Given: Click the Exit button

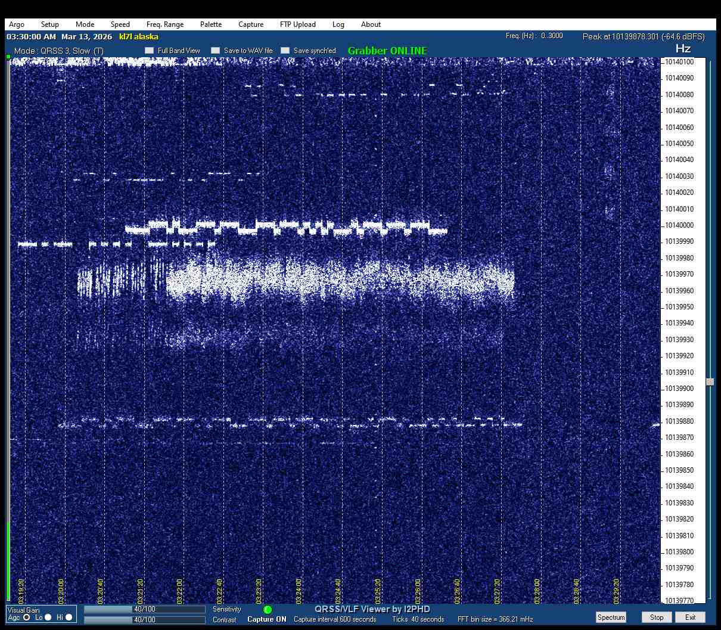Looking at the screenshot, I should pos(690,617).
